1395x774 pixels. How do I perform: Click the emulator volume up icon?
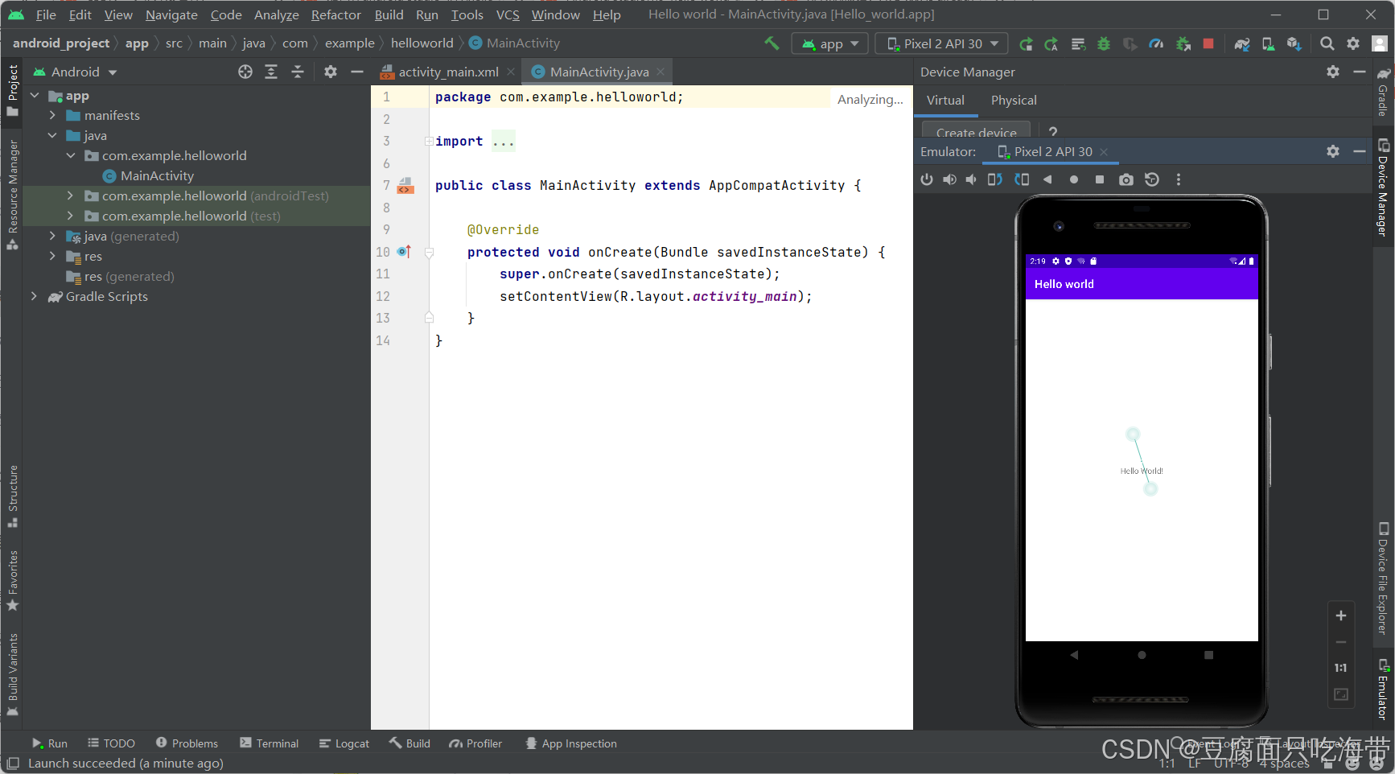click(x=950, y=179)
